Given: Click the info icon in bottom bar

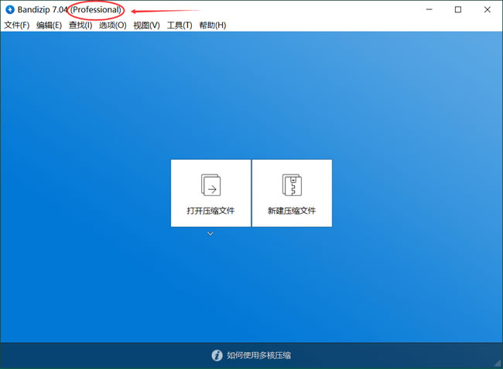Looking at the screenshot, I should 217,356.
